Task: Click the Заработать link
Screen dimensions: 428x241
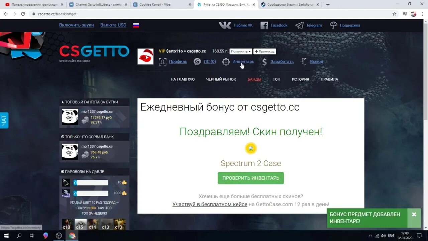Action: point(282,62)
